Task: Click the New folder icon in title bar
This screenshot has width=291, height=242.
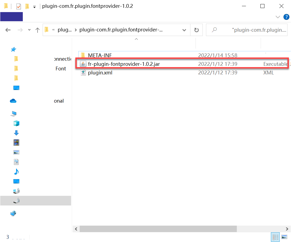Action: pyautogui.click(x=27, y=6)
